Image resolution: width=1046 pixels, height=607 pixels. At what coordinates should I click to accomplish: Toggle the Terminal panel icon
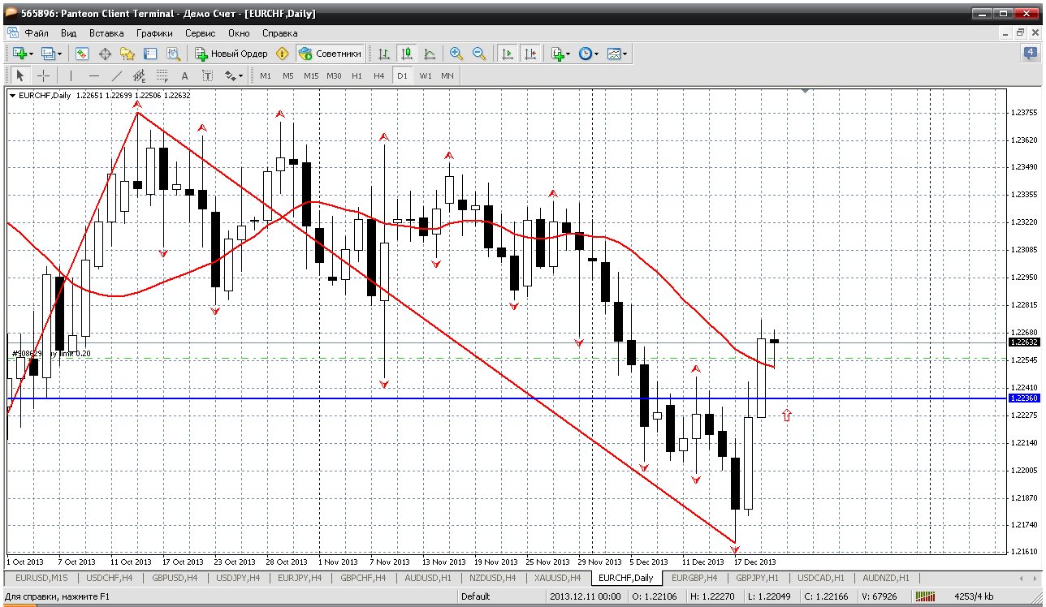click(x=150, y=54)
